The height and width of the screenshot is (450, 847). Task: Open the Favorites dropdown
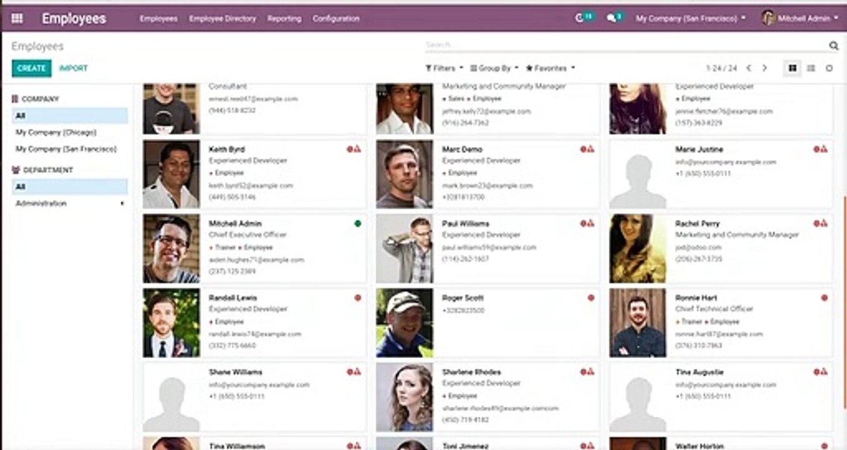coord(550,68)
